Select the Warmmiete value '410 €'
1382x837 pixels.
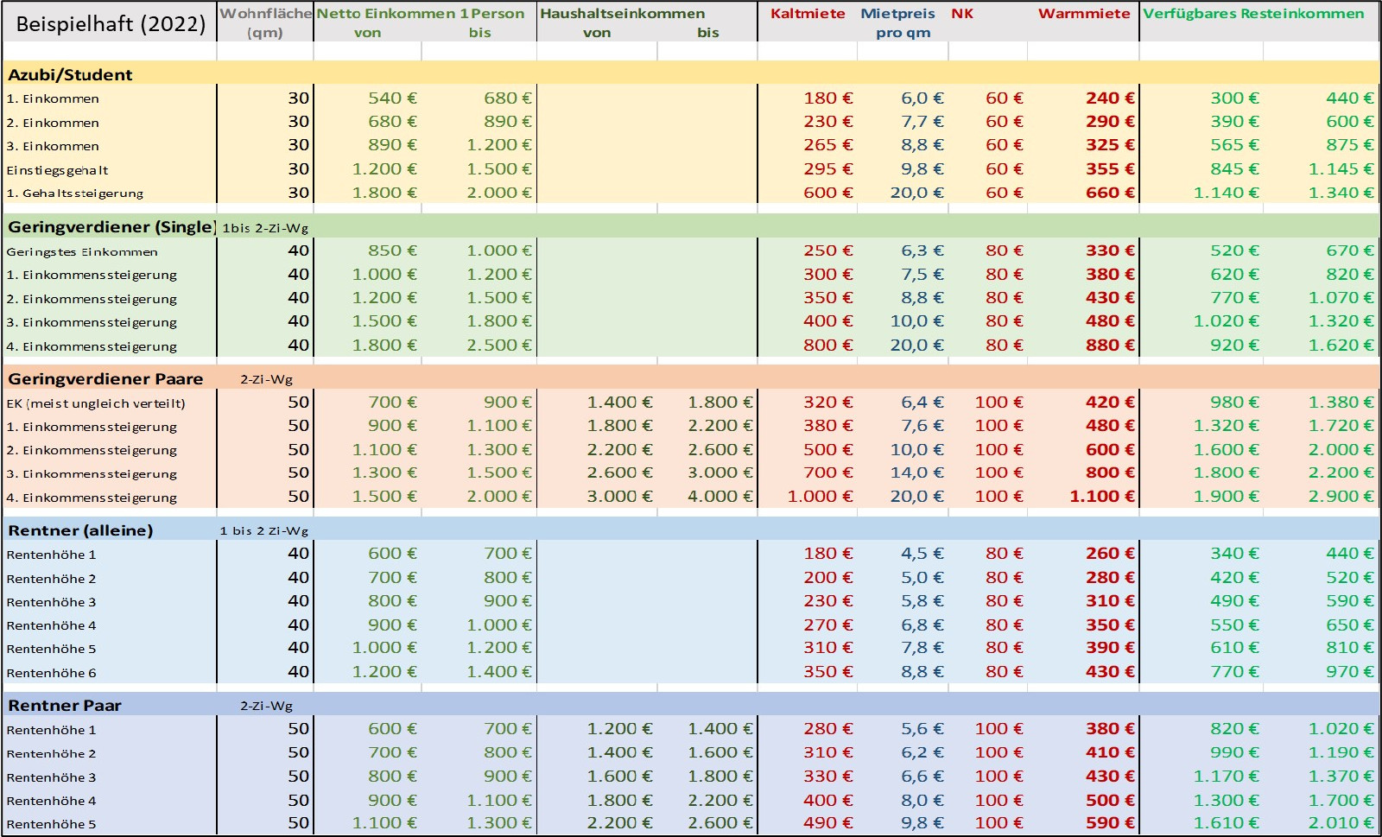pos(1110,753)
